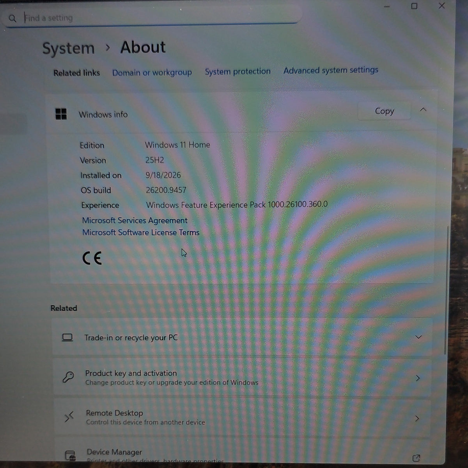Image resolution: width=468 pixels, height=468 pixels.
Task: Maximize the Settings window
Action: pyautogui.click(x=414, y=6)
